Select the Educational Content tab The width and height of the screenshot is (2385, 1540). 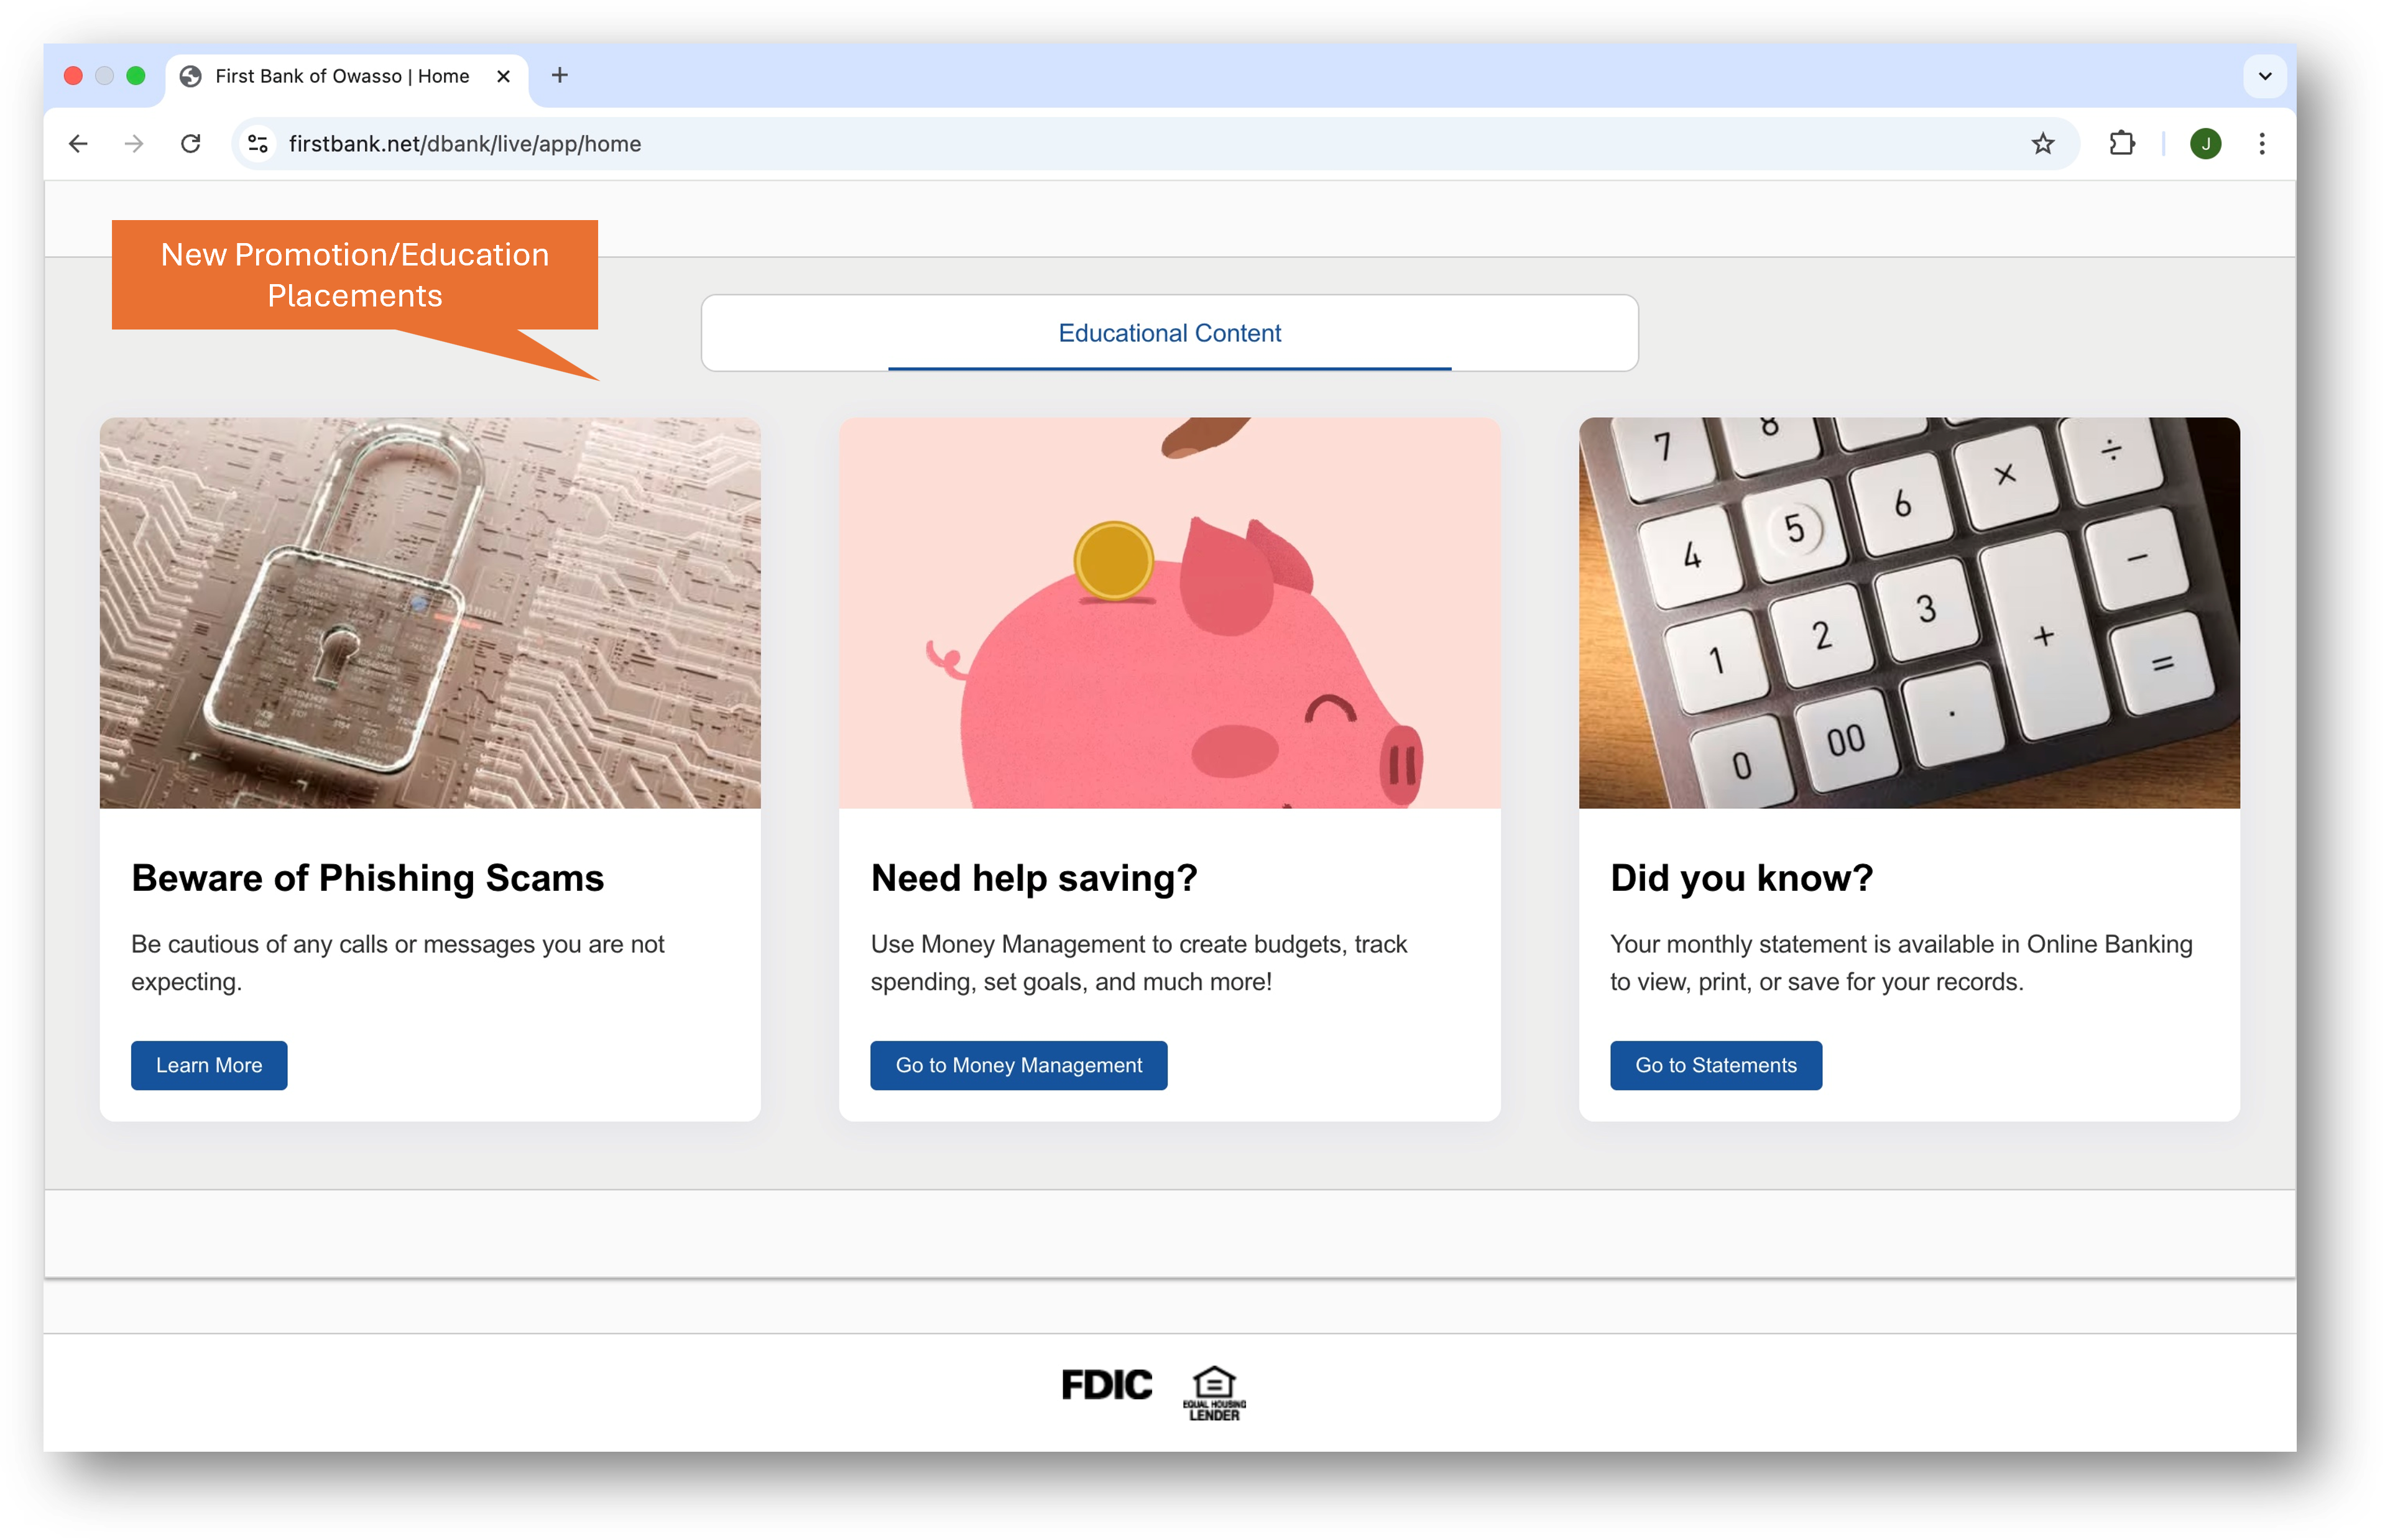pos(1169,333)
